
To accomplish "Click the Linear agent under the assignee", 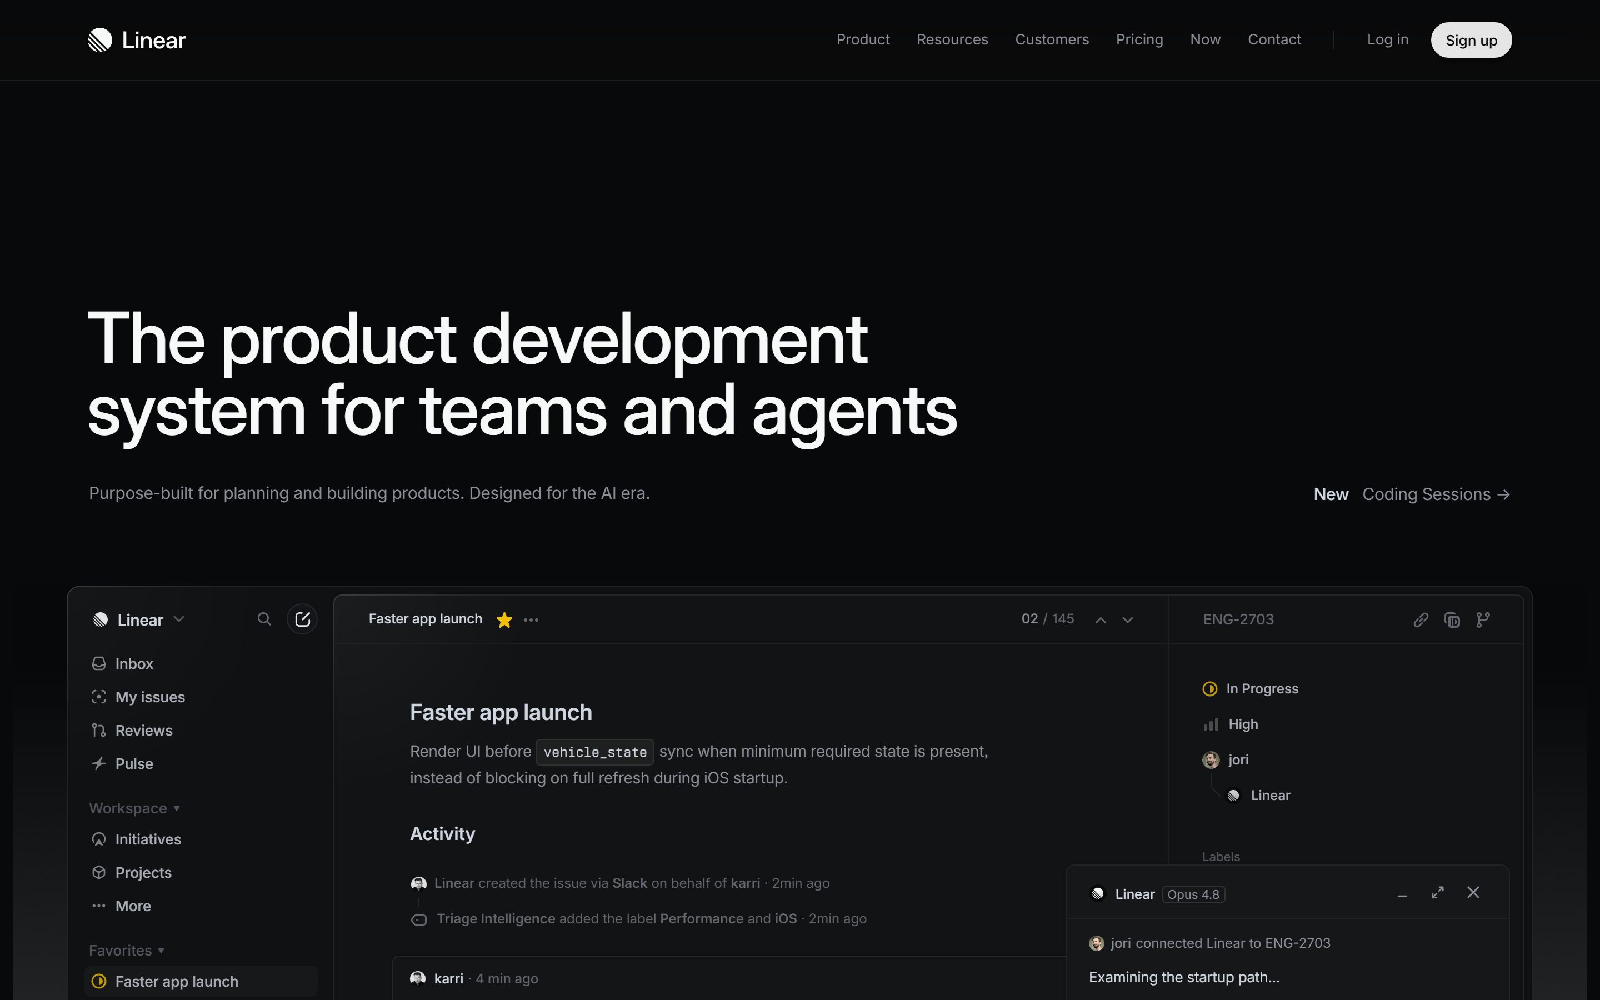I will point(1259,796).
